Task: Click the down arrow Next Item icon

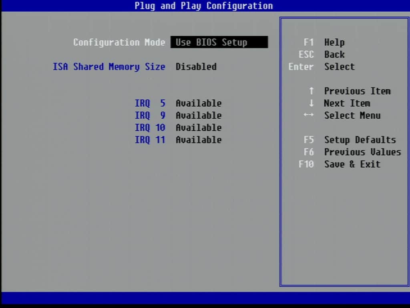Action: (x=311, y=103)
